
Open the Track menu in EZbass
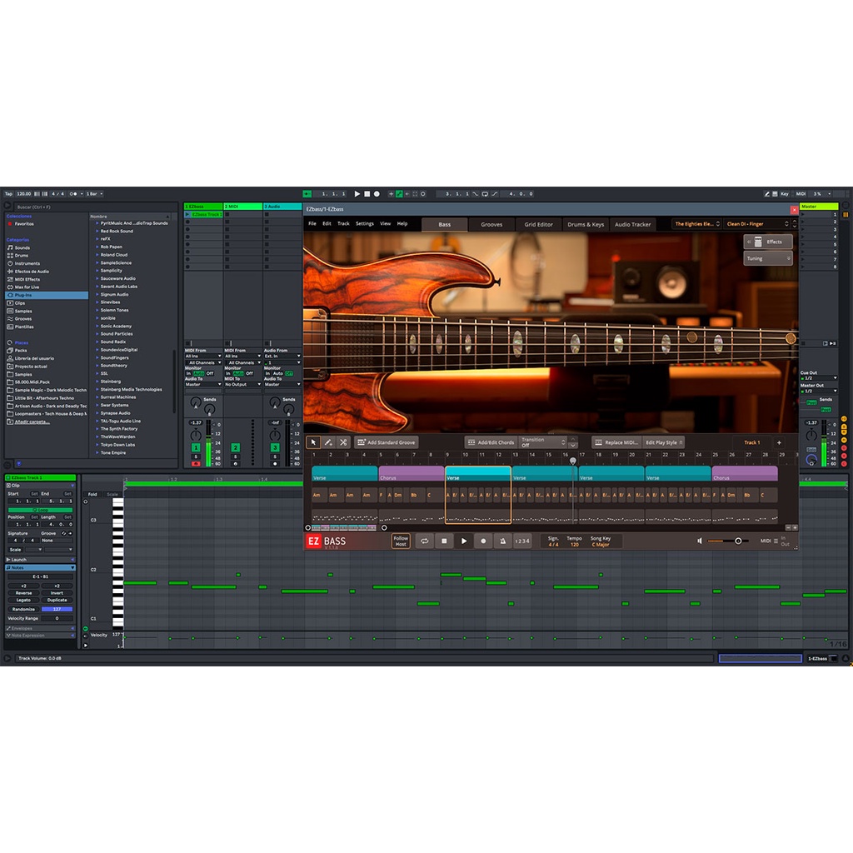click(x=343, y=224)
